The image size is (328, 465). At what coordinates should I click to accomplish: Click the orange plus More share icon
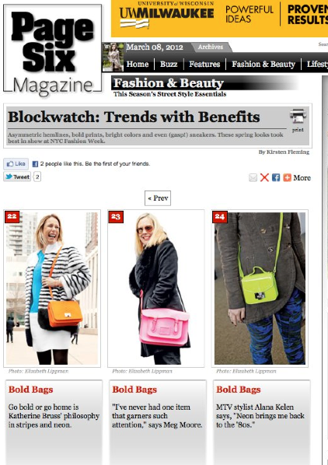(x=287, y=177)
